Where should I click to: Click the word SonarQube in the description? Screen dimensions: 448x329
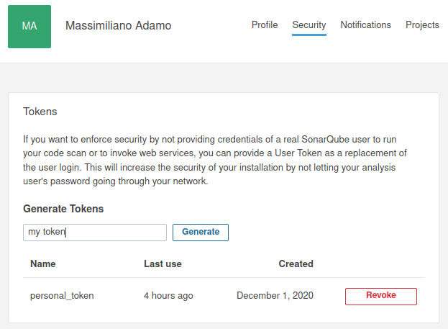pyautogui.click(x=325, y=140)
